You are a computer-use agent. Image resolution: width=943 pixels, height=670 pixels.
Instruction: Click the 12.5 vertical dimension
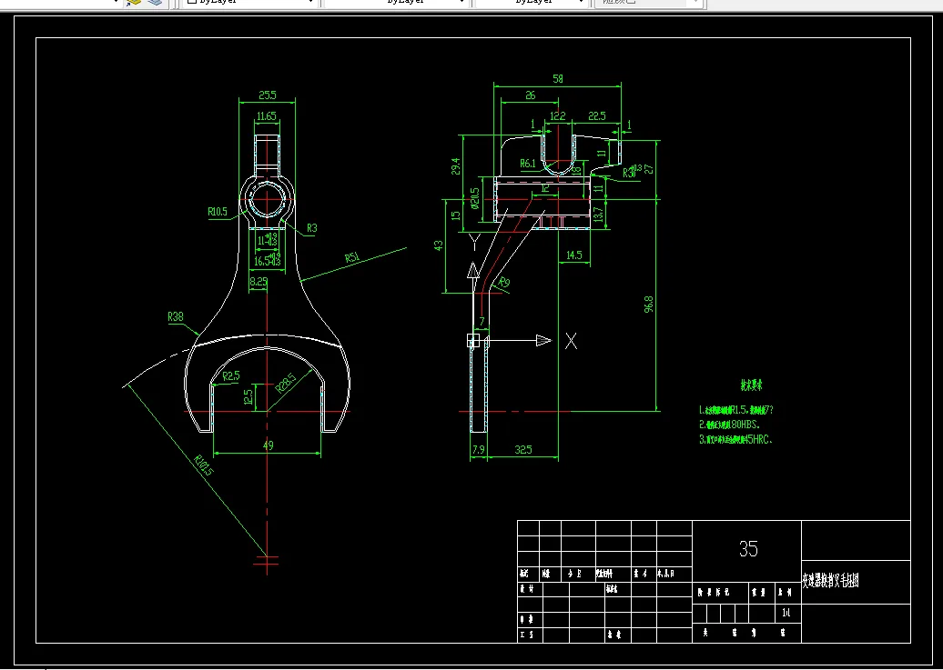click(249, 397)
